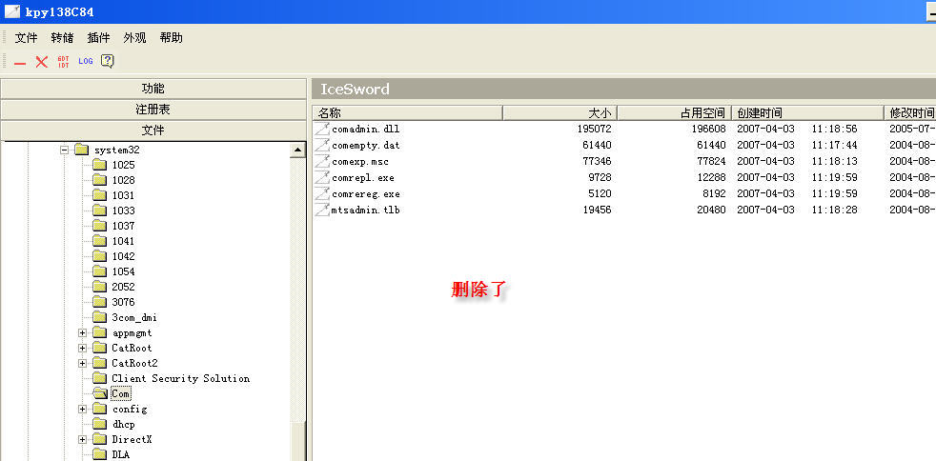Click the red X delete toolbar icon

tap(41, 61)
